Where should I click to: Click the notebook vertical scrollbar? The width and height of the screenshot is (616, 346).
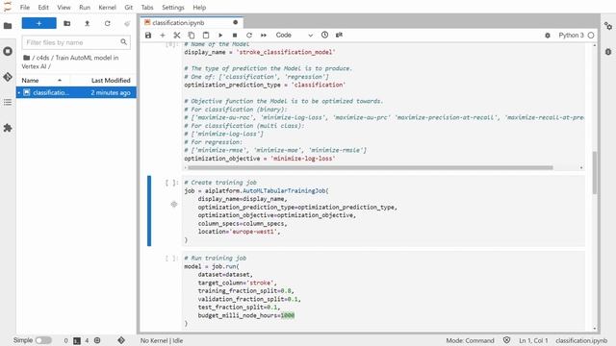point(595,173)
